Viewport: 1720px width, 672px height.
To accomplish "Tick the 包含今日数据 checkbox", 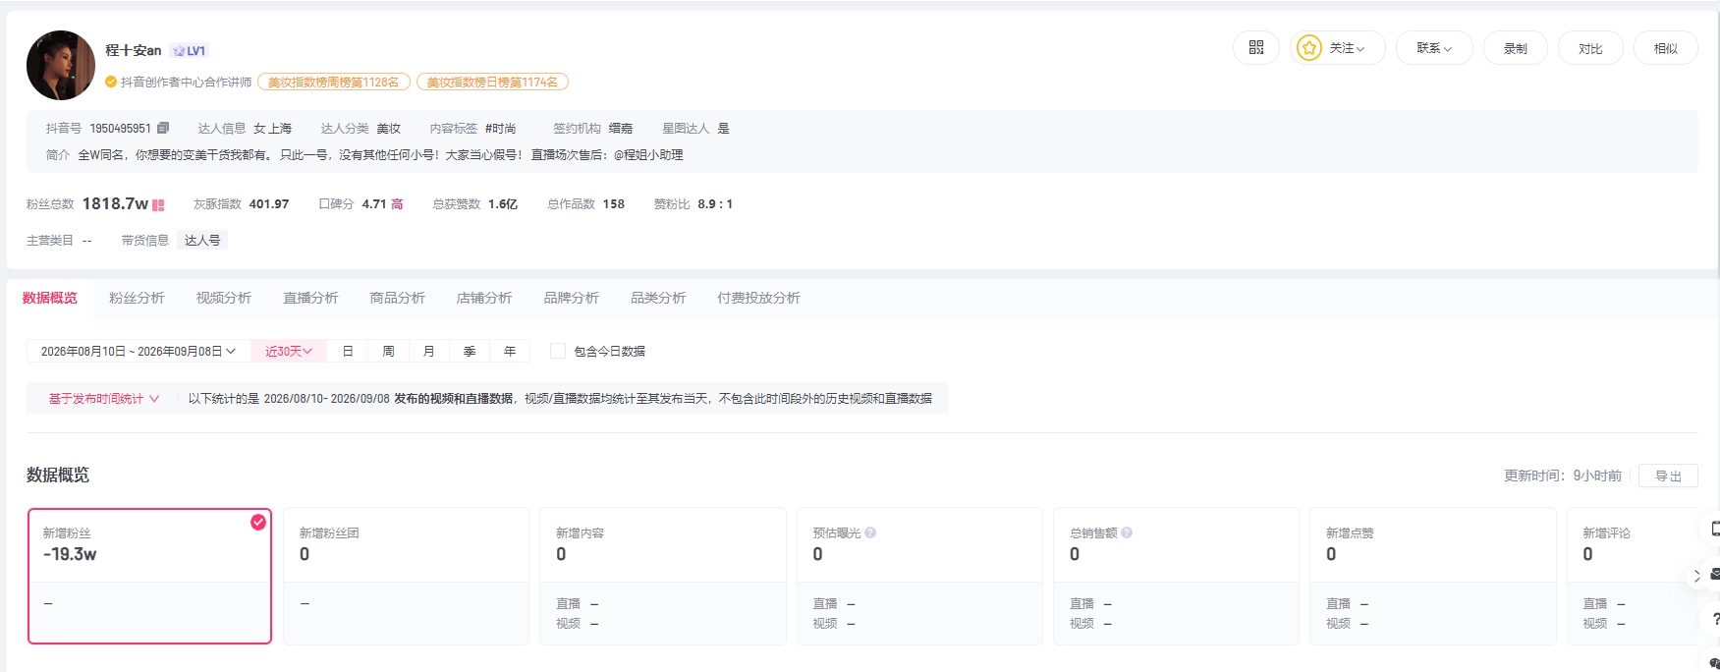I will pos(558,351).
